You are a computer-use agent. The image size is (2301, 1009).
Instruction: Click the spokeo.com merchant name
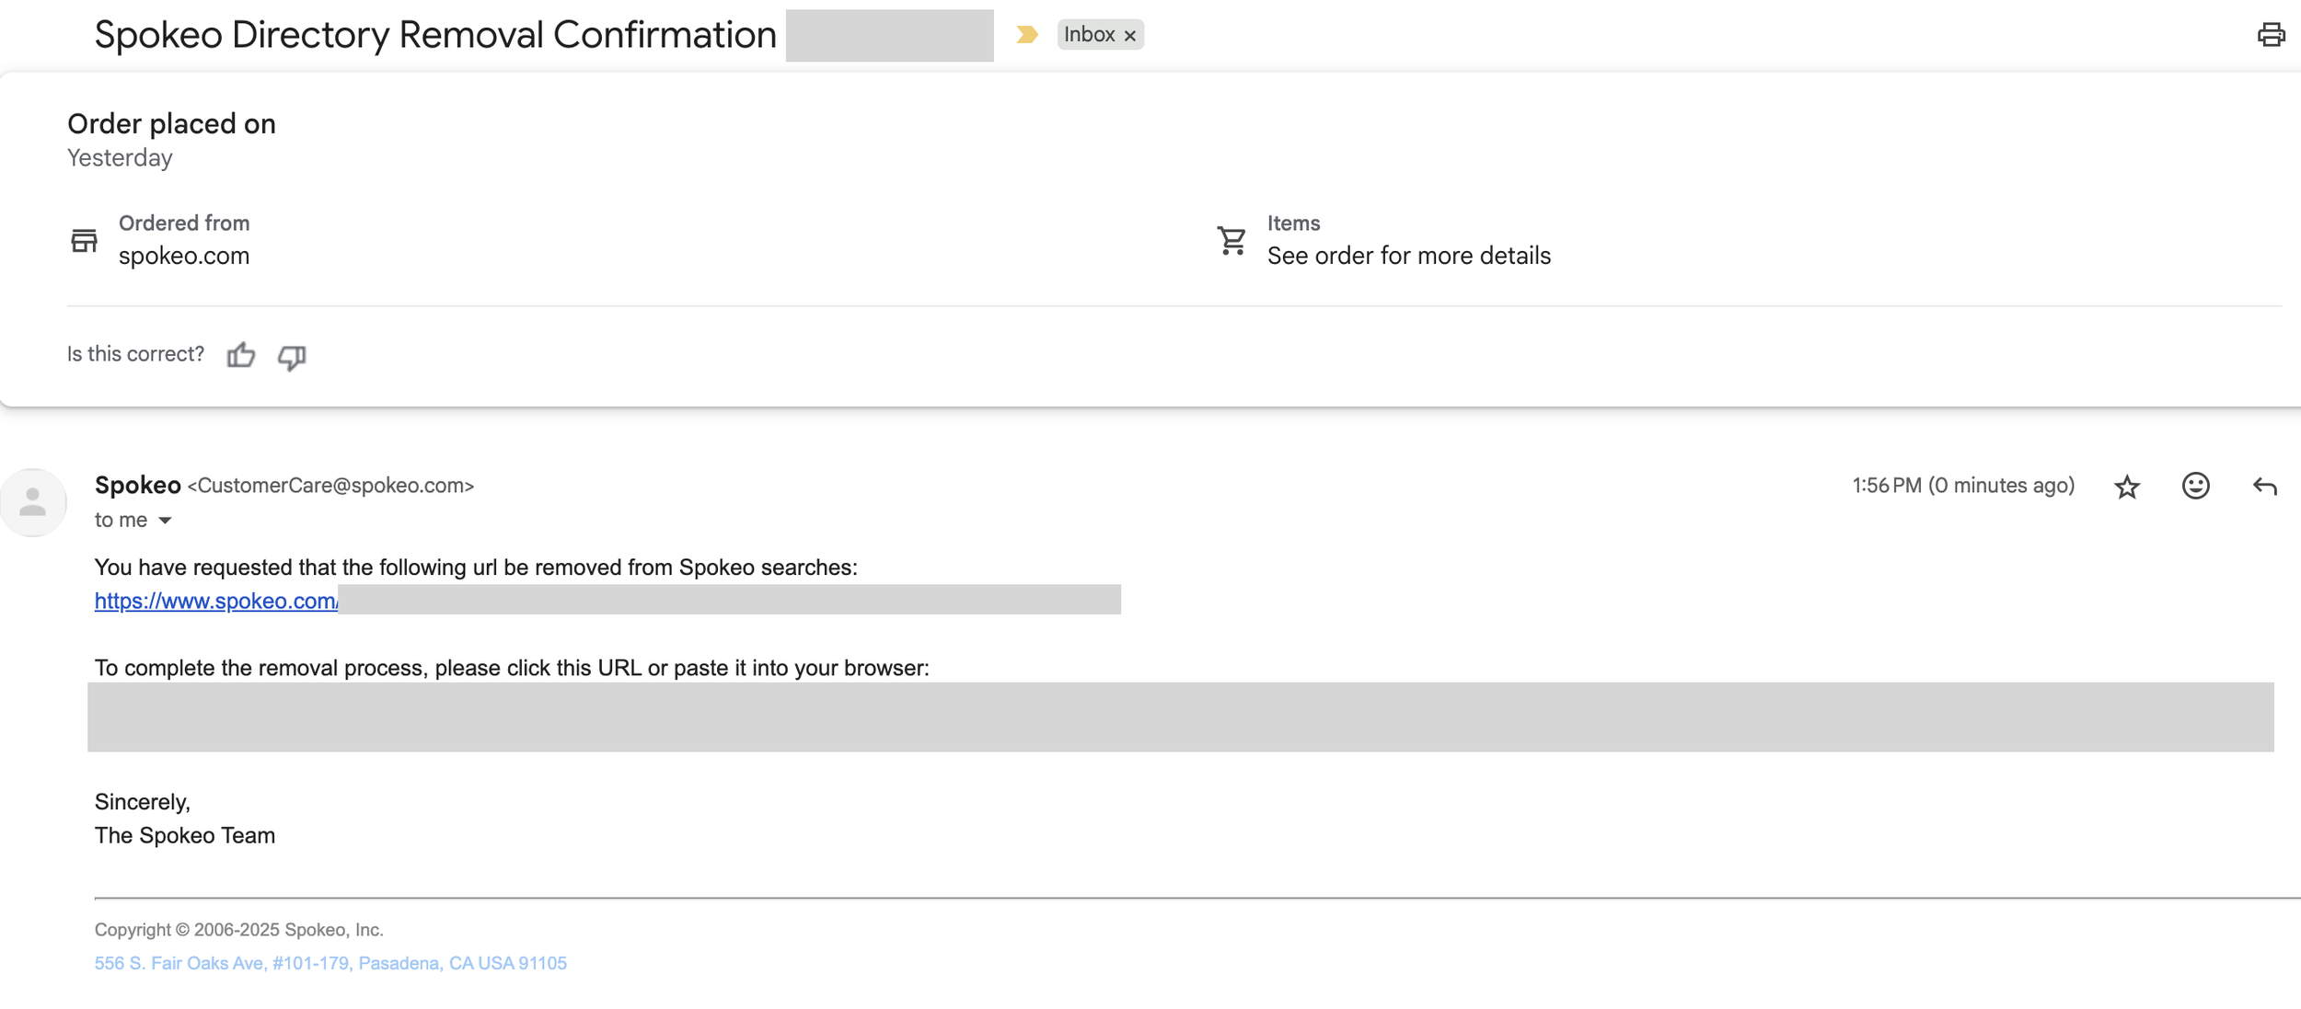184,256
